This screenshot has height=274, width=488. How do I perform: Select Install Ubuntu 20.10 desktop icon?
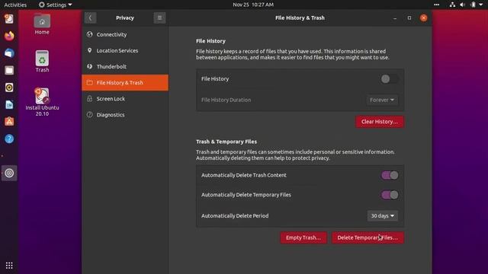[42, 102]
